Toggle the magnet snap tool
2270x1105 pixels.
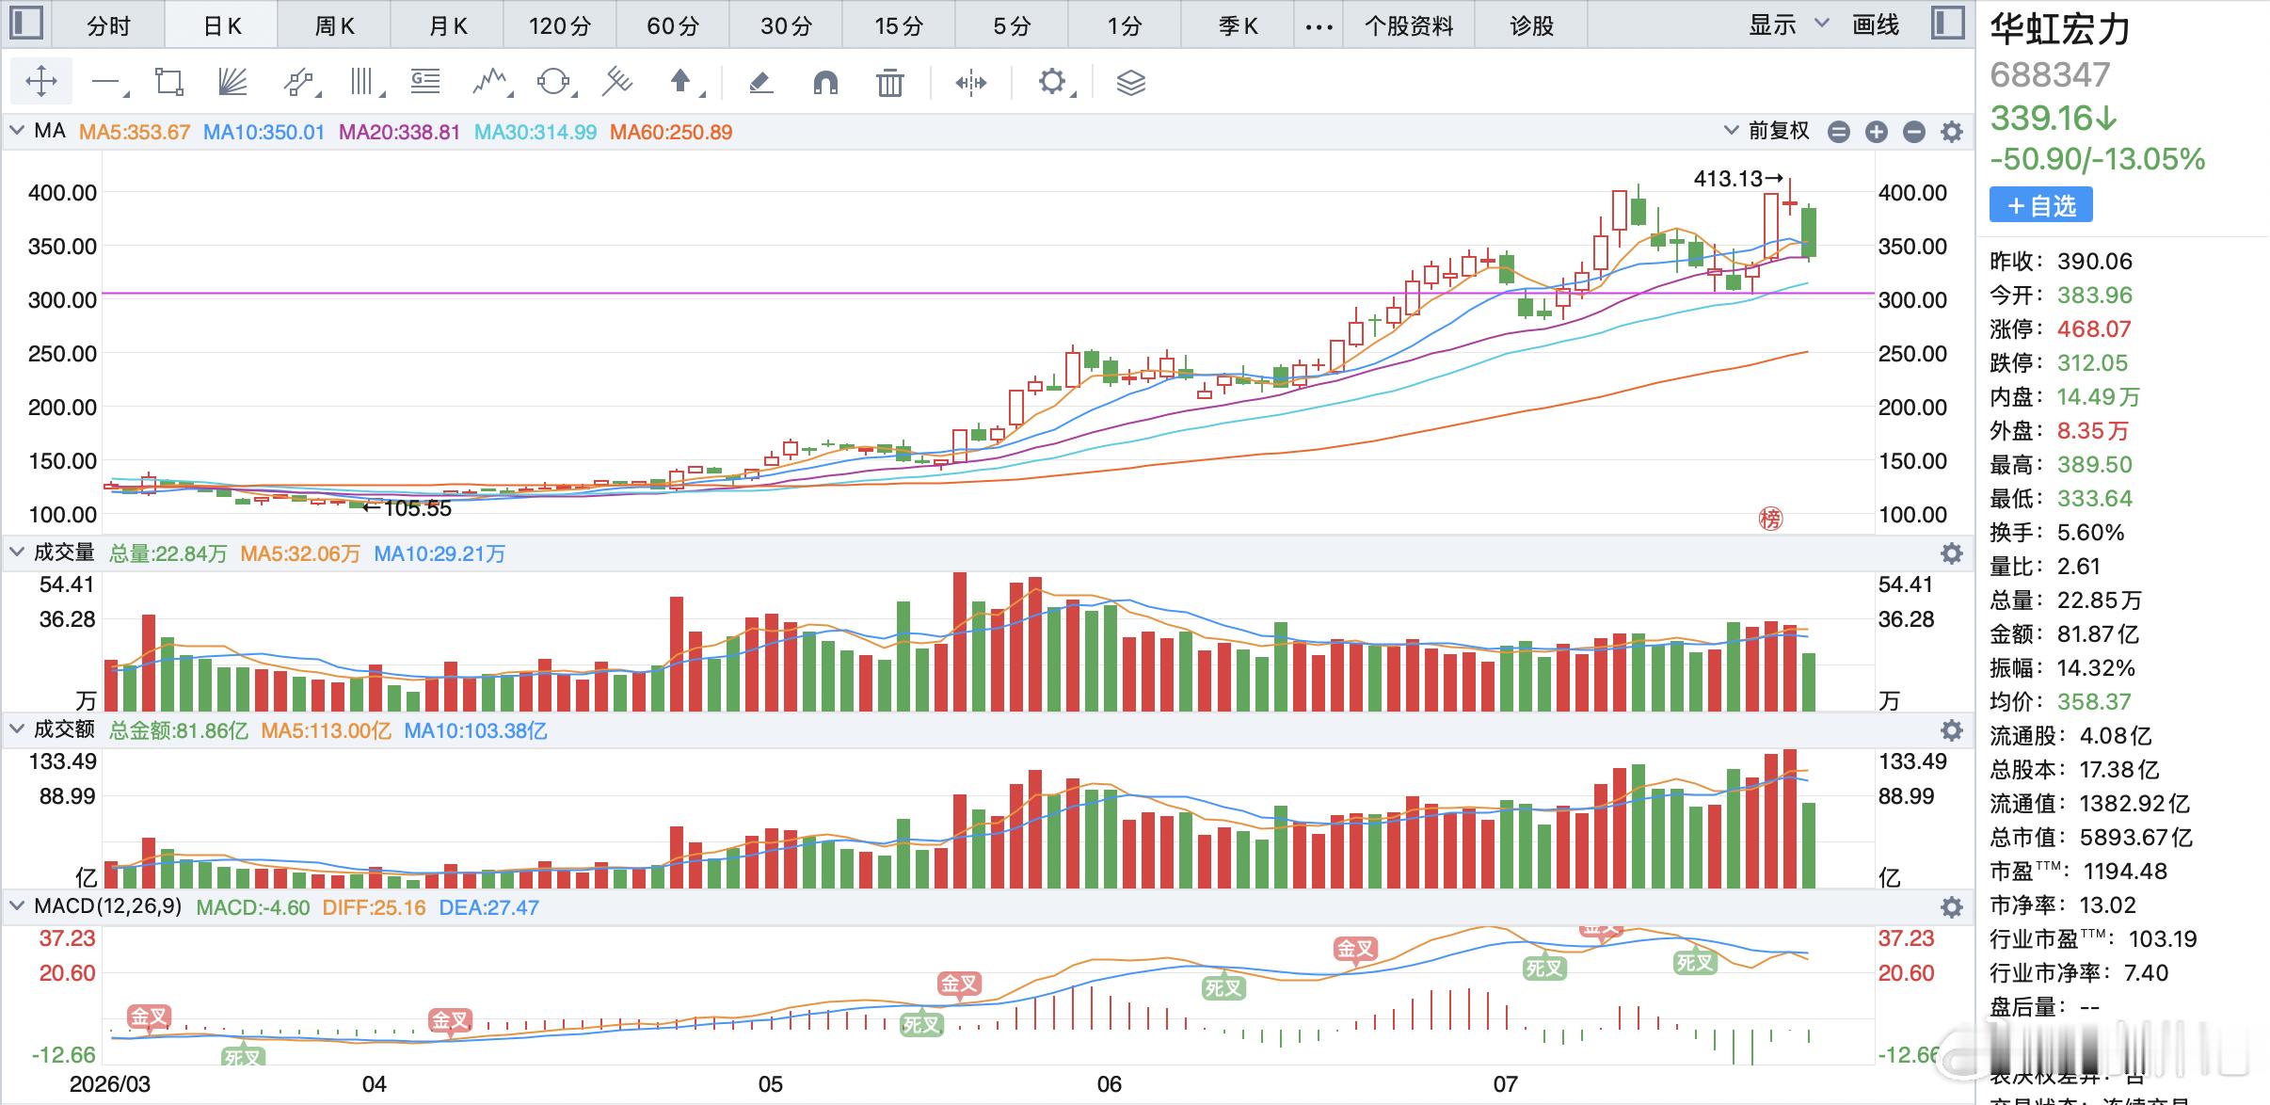point(825,83)
